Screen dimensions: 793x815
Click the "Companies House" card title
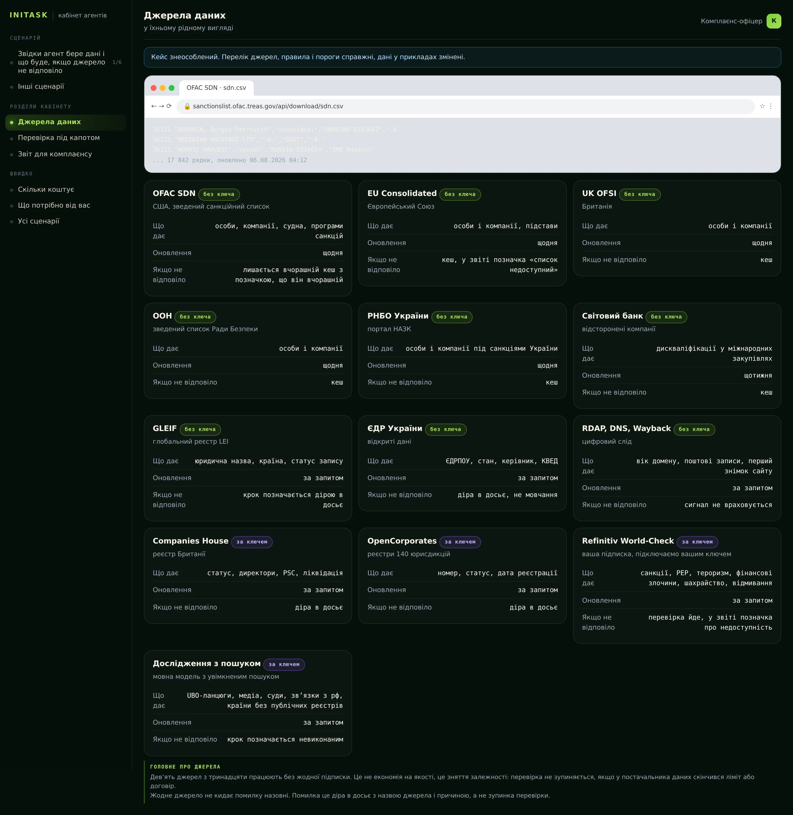click(191, 541)
